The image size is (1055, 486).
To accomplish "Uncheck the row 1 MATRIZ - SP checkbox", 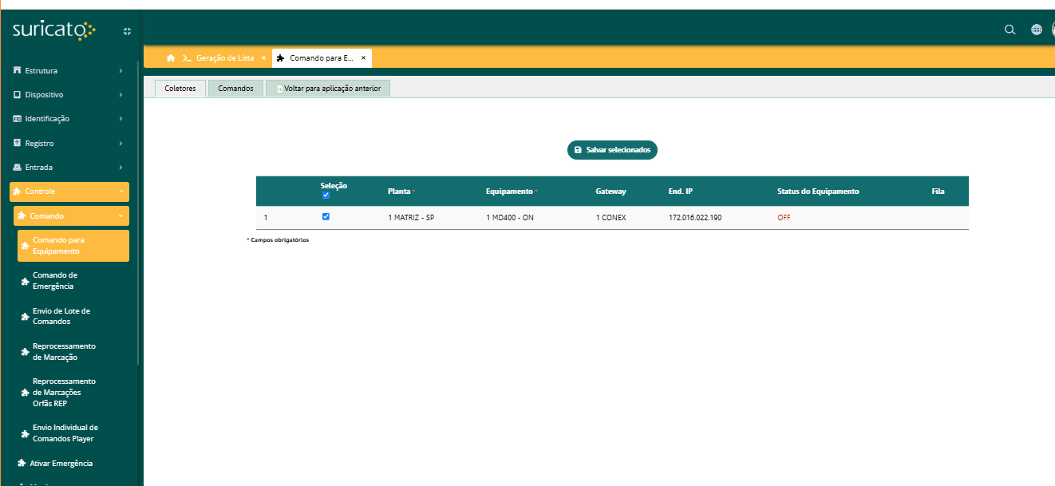I will [326, 216].
